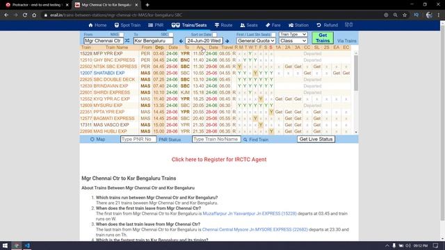445x250 pixels.
Task: Click the train list scrollbar thumb
Action: click(355, 73)
